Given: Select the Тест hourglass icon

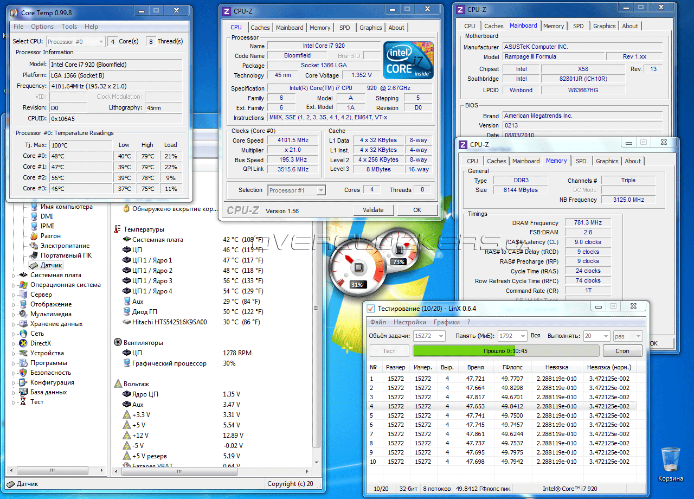Looking at the screenshot, I should [23, 402].
